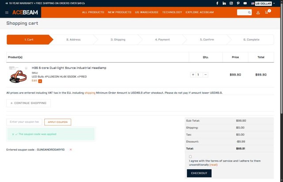Open US WAREHOUSE menu
The width and height of the screenshot is (283, 182).
point(147,12)
